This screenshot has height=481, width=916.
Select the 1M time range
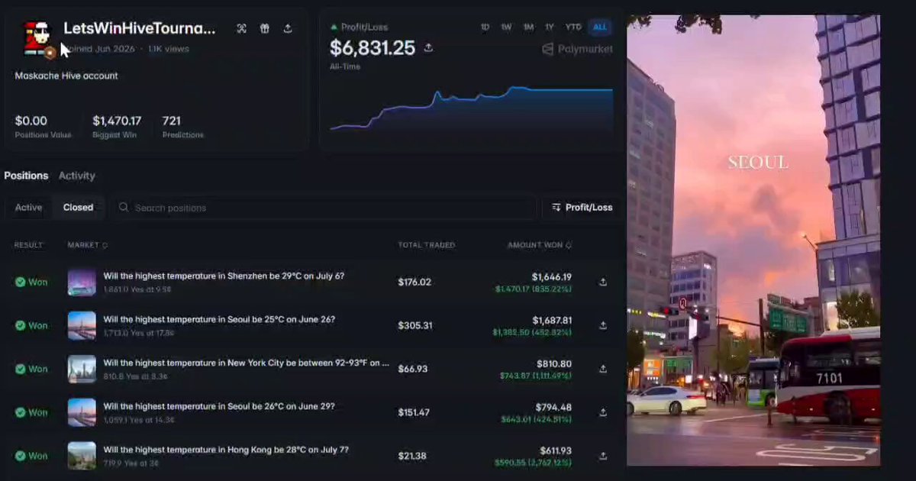(x=528, y=27)
